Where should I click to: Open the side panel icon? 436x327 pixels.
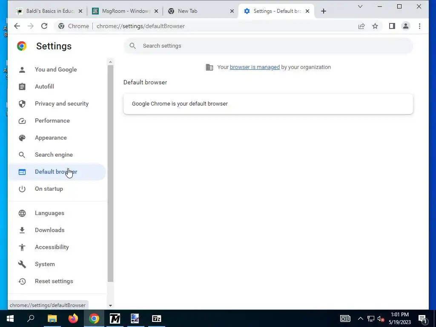(392, 26)
